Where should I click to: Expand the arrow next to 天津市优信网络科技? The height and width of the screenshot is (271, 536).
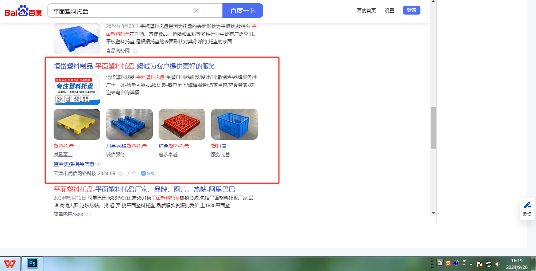pos(120,174)
